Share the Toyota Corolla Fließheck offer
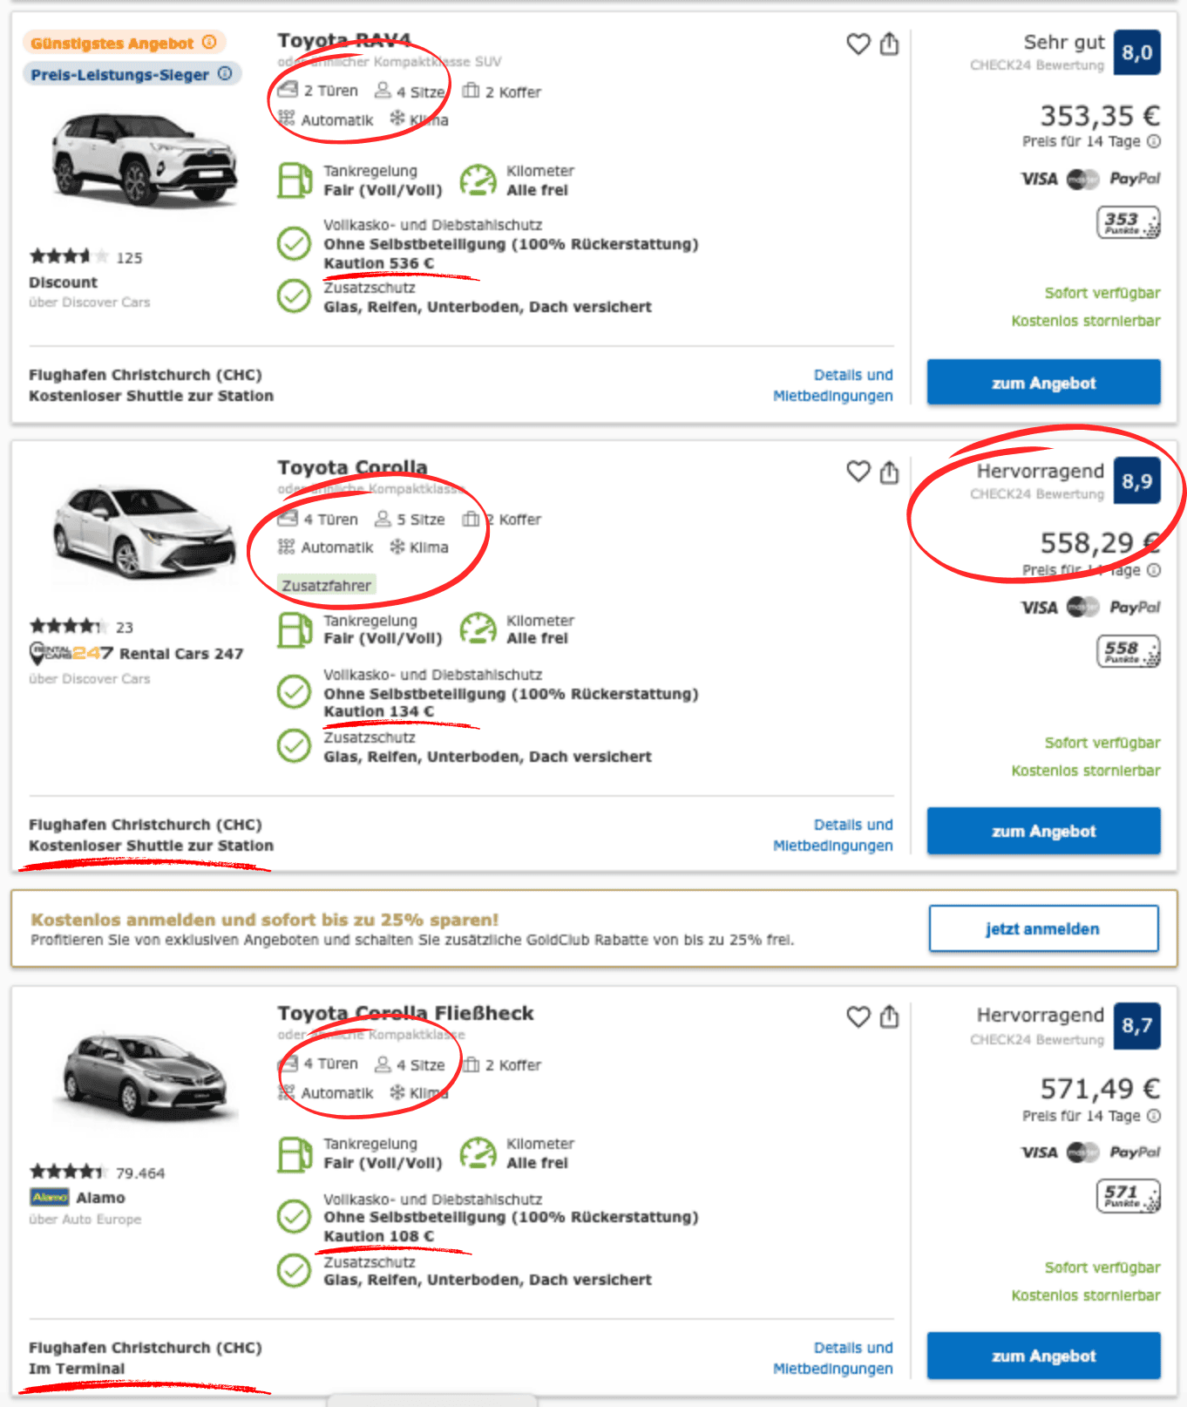The height and width of the screenshot is (1407, 1187). [889, 1016]
